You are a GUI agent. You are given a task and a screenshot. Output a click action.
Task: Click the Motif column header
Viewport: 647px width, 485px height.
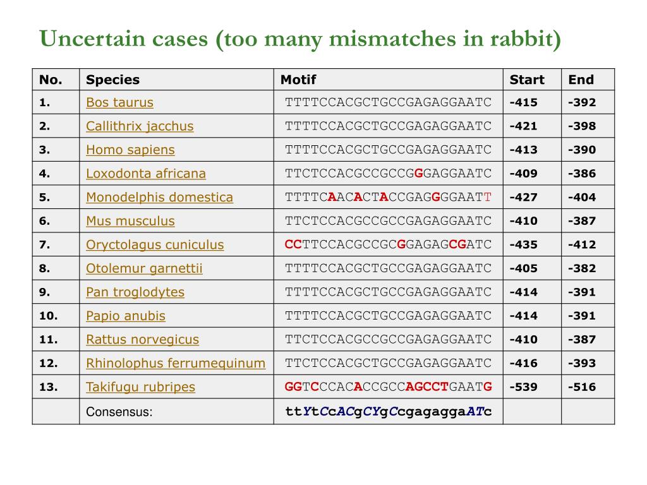coord(298,80)
